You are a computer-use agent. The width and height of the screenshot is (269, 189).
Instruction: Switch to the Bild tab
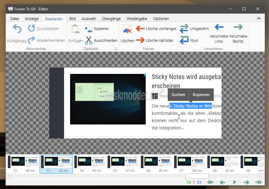(x=73, y=18)
